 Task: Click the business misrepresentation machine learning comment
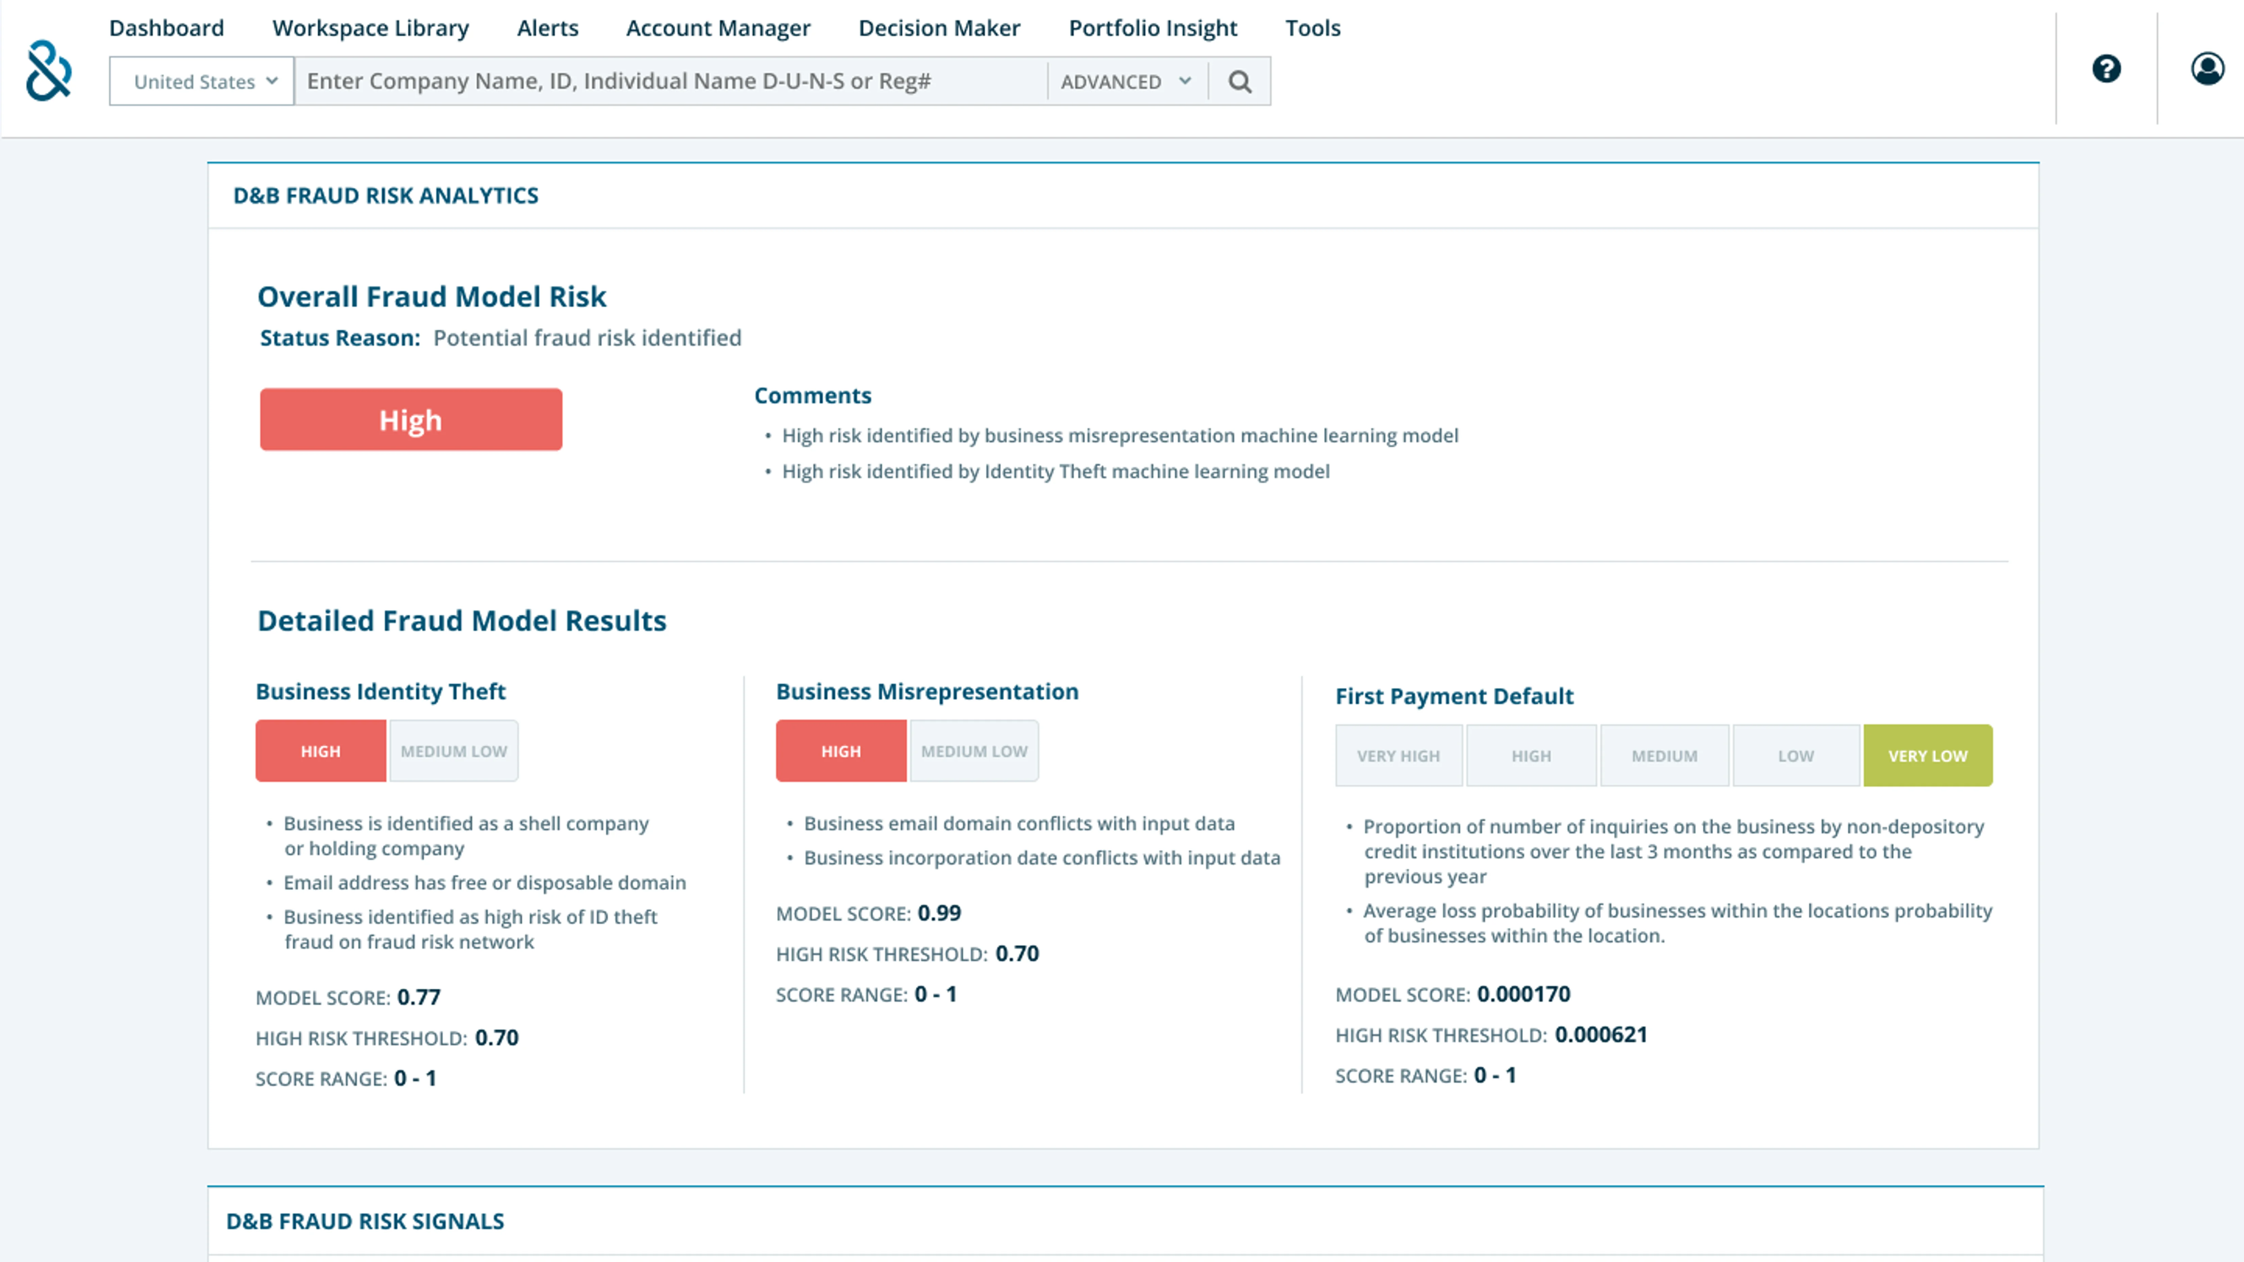1119,436
